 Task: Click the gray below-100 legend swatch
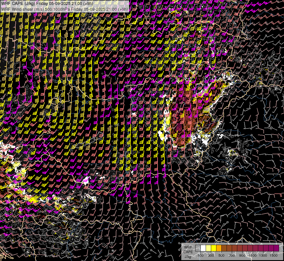coord(198,248)
